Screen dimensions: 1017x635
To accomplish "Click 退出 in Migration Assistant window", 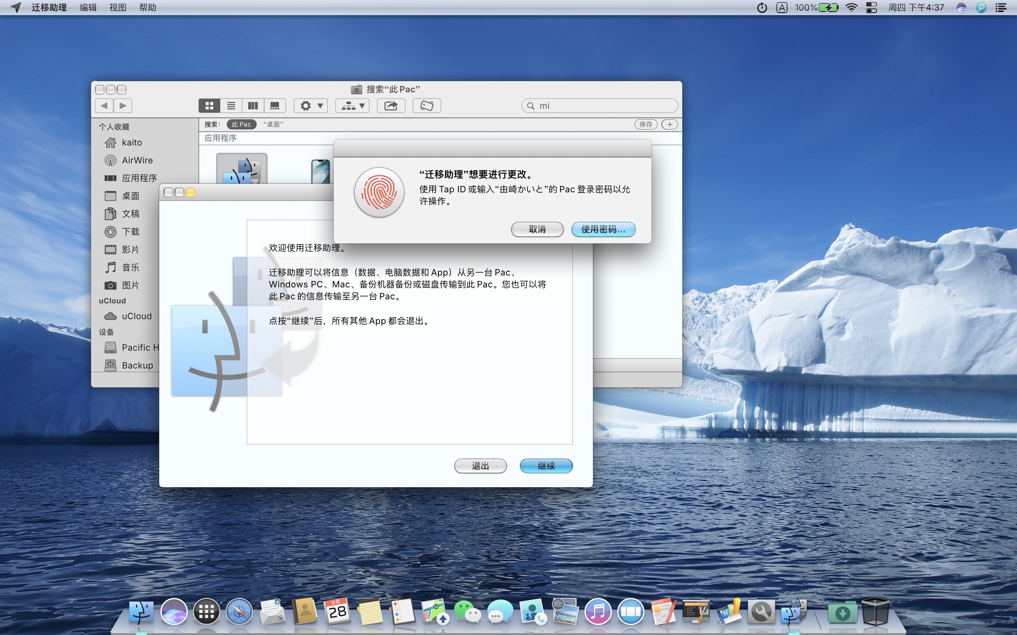I will (480, 466).
